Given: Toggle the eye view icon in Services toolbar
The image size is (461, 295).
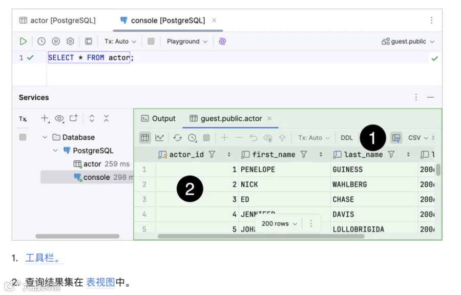Looking at the screenshot, I should pyautogui.click(x=59, y=118).
